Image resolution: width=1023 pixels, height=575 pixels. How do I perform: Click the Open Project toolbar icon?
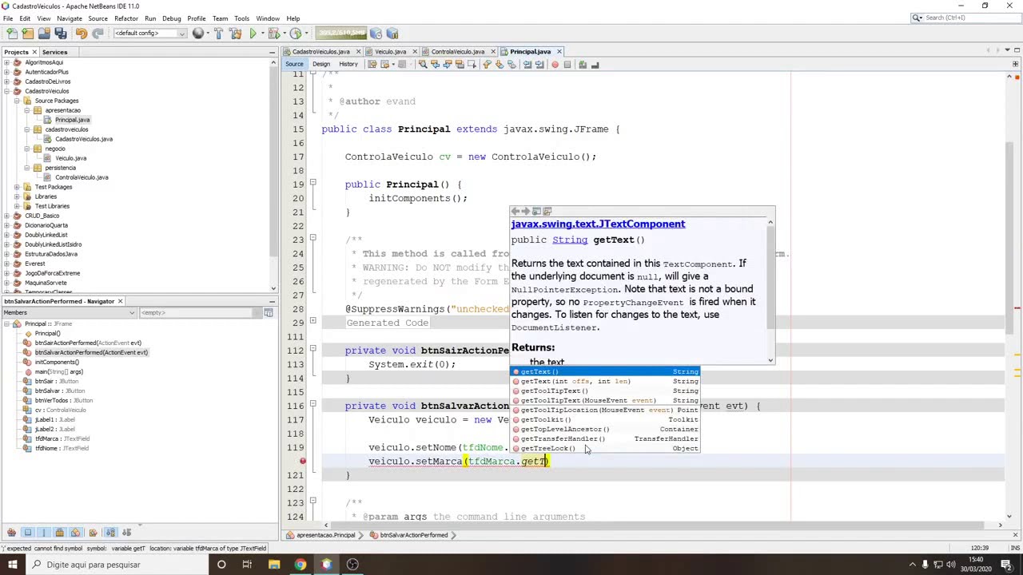(x=44, y=34)
